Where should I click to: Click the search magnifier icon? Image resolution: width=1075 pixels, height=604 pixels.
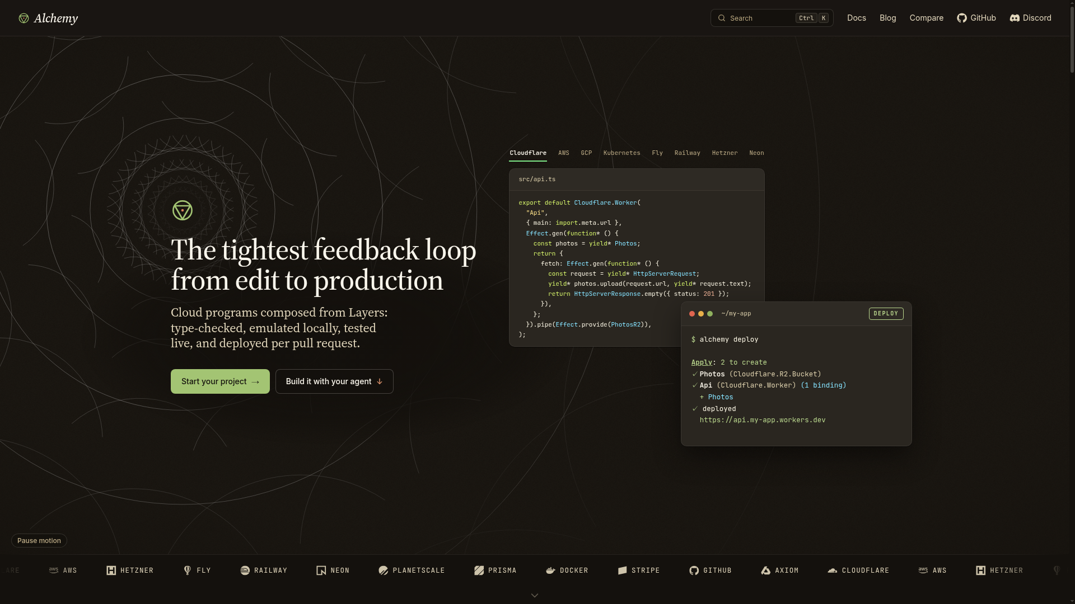tap(722, 18)
